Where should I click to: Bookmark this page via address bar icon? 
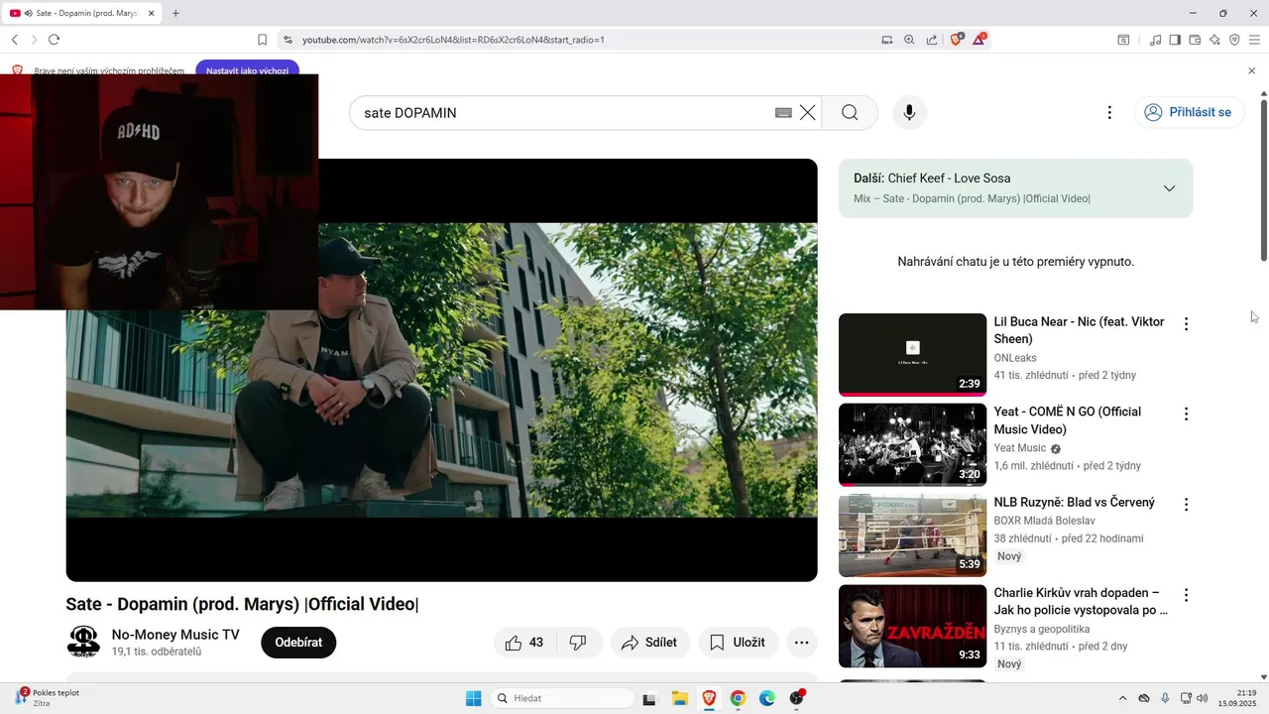click(x=262, y=40)
